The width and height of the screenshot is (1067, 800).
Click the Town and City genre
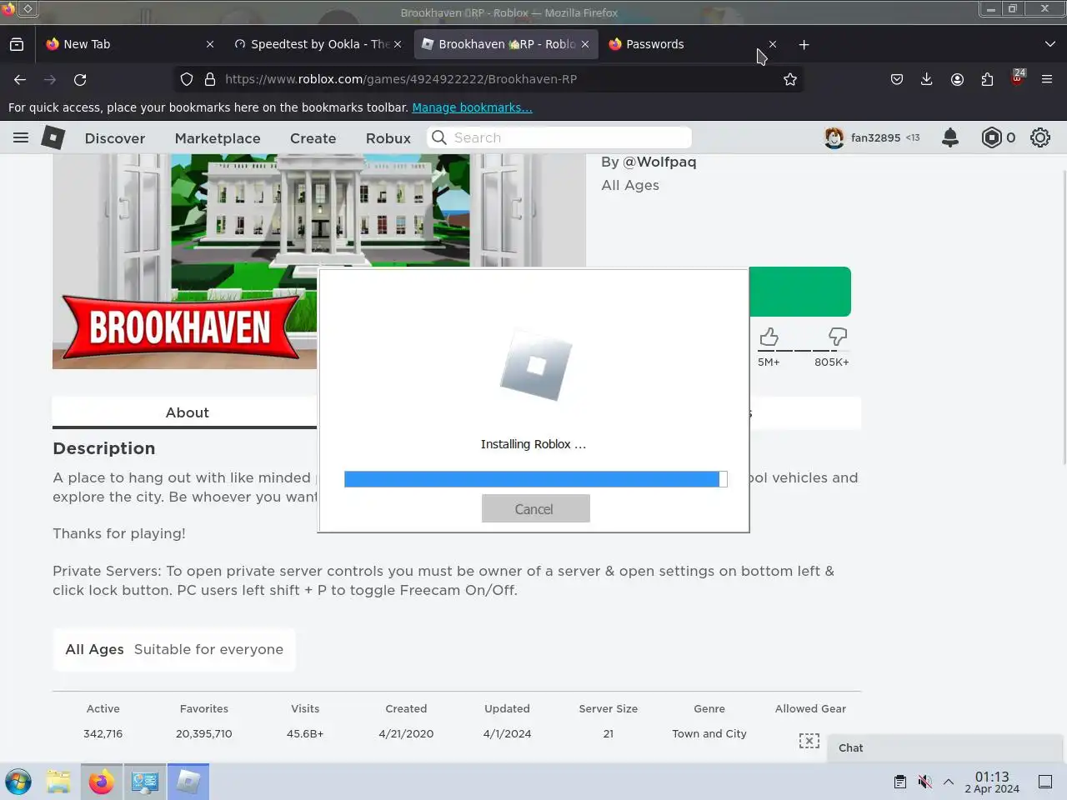(709, 733)
